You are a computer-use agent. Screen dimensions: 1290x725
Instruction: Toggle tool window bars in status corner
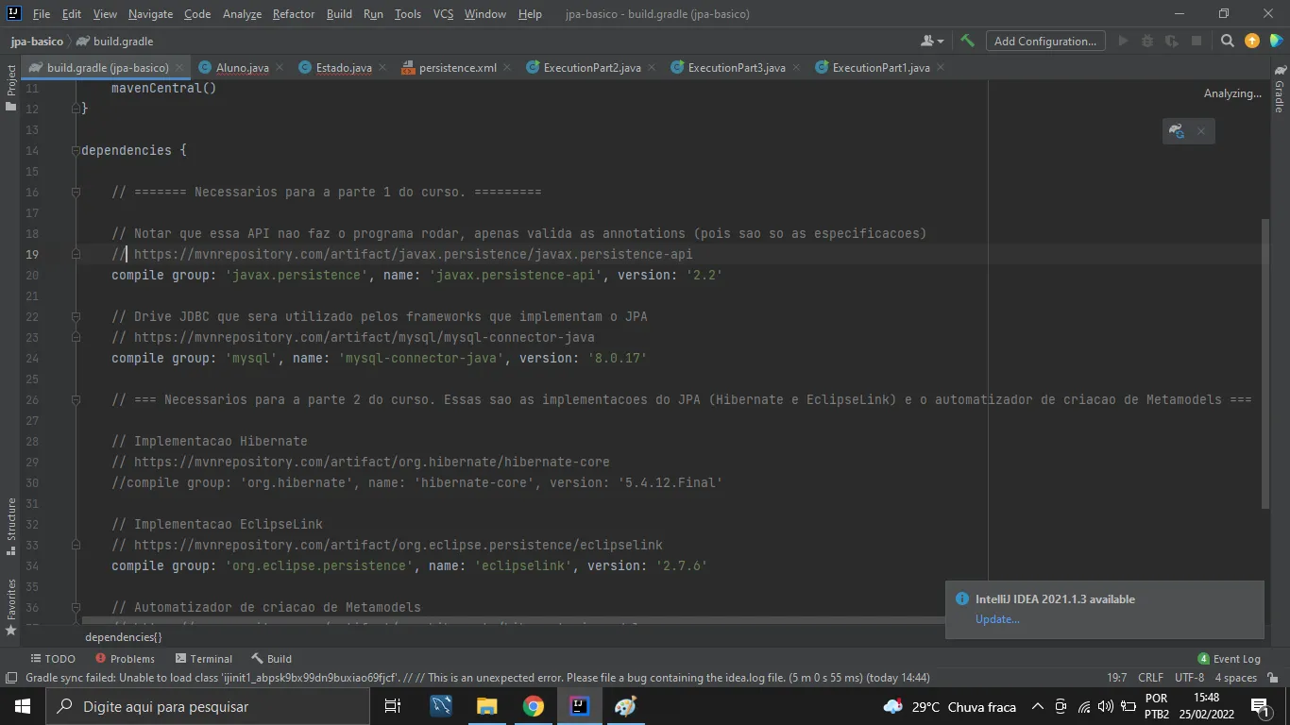[10, 678]
